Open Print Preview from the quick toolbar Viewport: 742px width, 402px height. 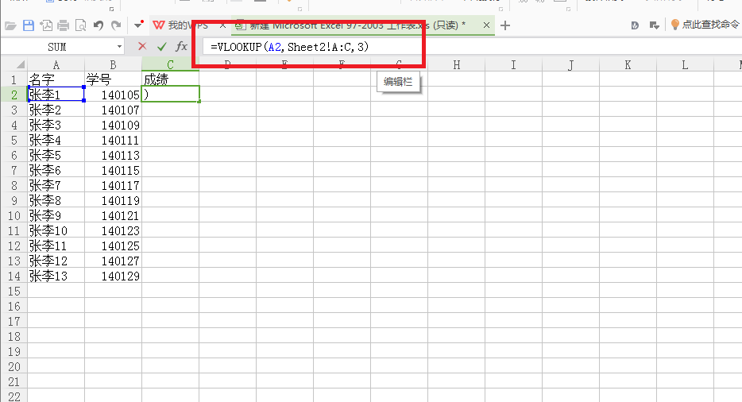(x=80, y=25)
